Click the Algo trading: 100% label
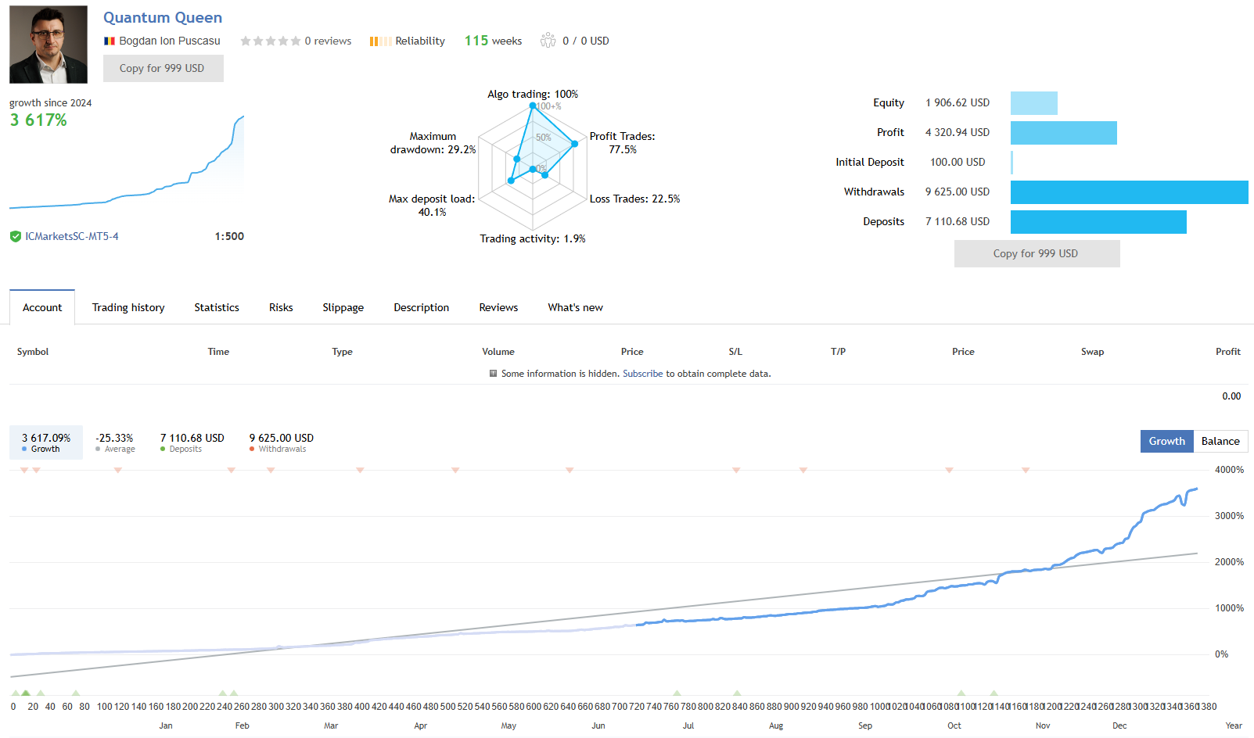This screenshot has width=1254, height=738. (x=533, y=94)
